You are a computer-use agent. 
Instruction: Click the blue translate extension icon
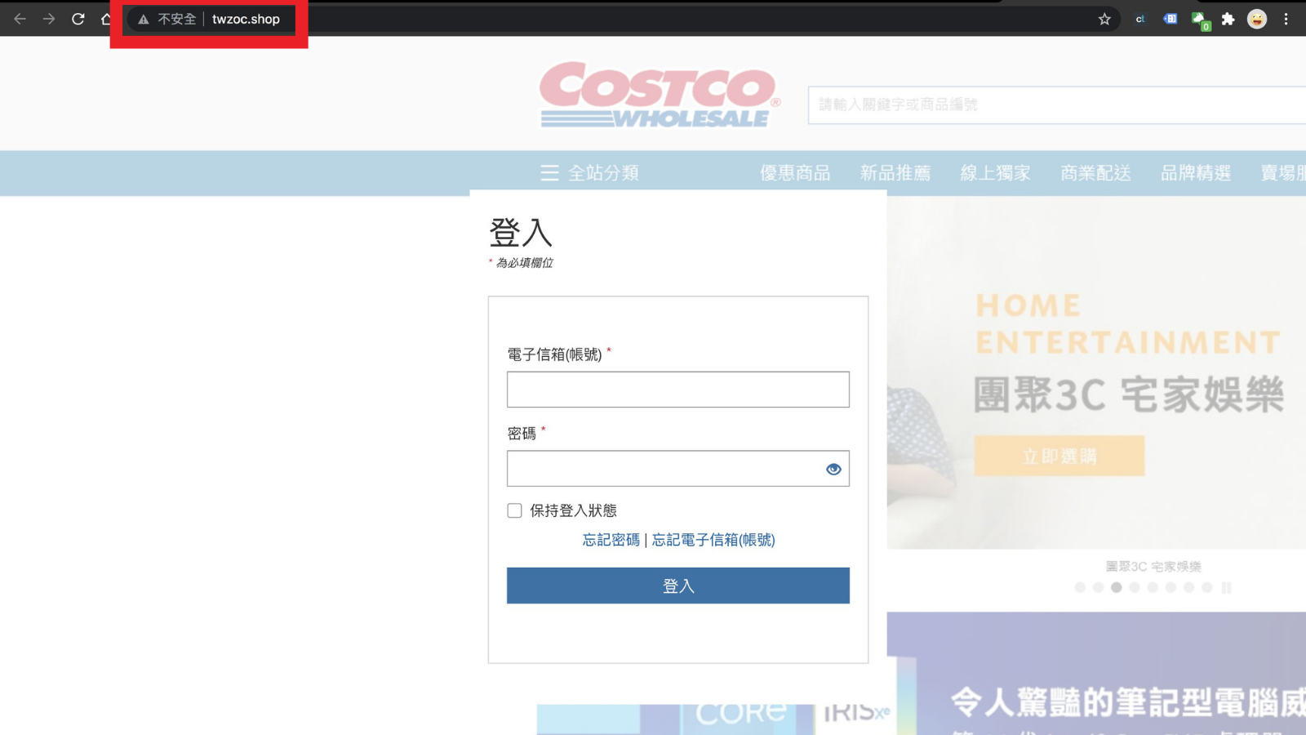coord(1170,19)
